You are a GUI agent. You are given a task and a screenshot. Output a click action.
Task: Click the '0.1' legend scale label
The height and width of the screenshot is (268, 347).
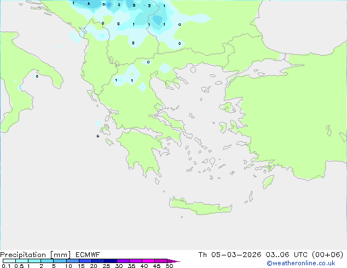coord(6,266)
